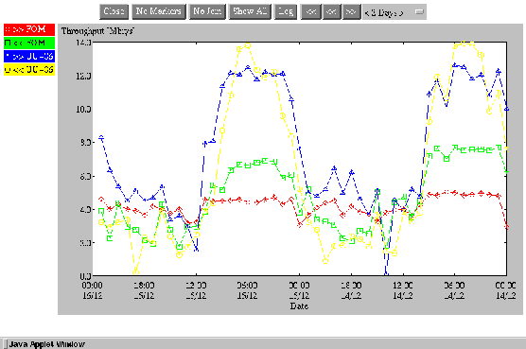Click the right-pointing arrows navigation button
Image resolution: width=526 pixels, height=349 pixels.
(351, 11)
